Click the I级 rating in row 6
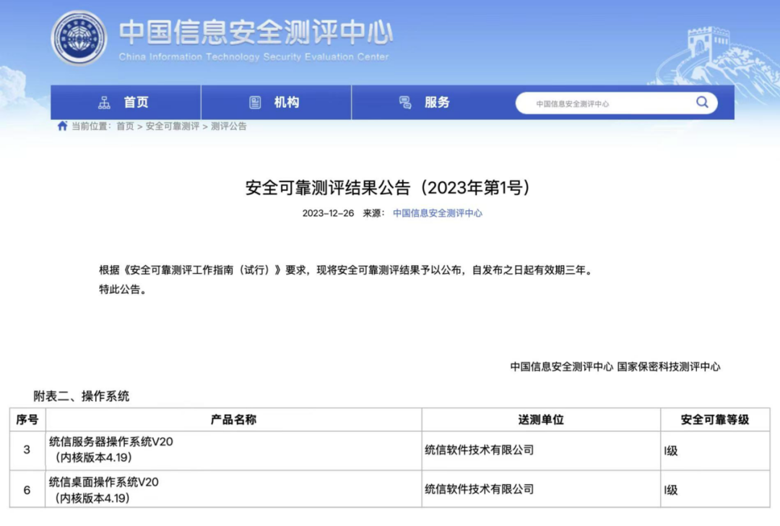This screenshot has width=780, height=526. point(670,490)
